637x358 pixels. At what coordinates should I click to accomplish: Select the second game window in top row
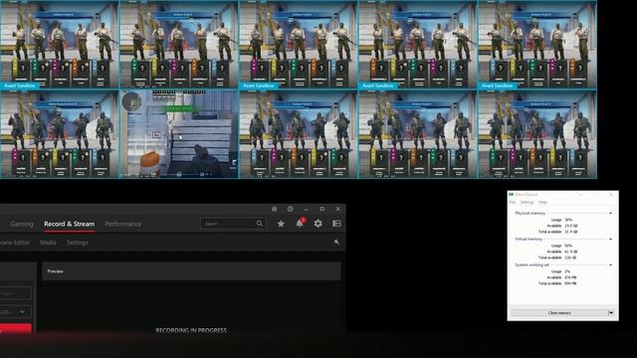(179, 44)
